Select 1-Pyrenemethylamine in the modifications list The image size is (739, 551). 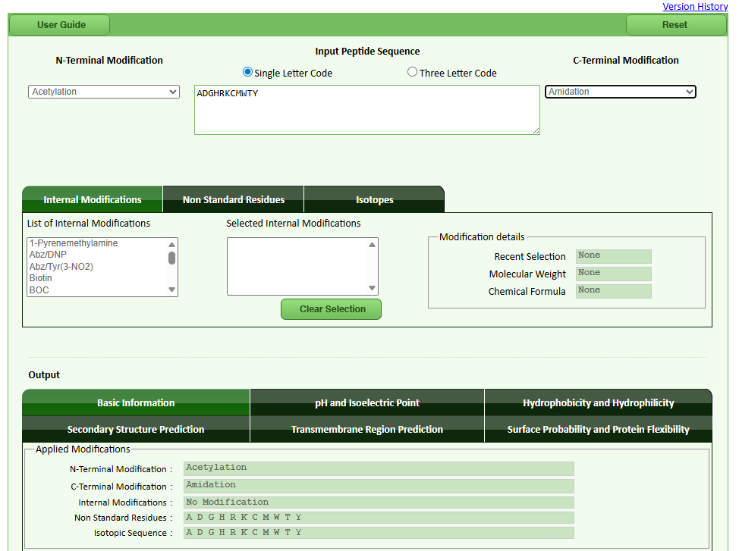[x=73, y=243]
